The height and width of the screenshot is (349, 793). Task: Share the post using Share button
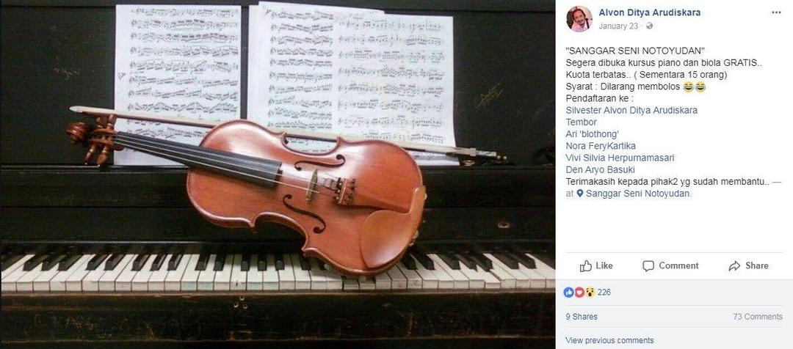[748, 265]
